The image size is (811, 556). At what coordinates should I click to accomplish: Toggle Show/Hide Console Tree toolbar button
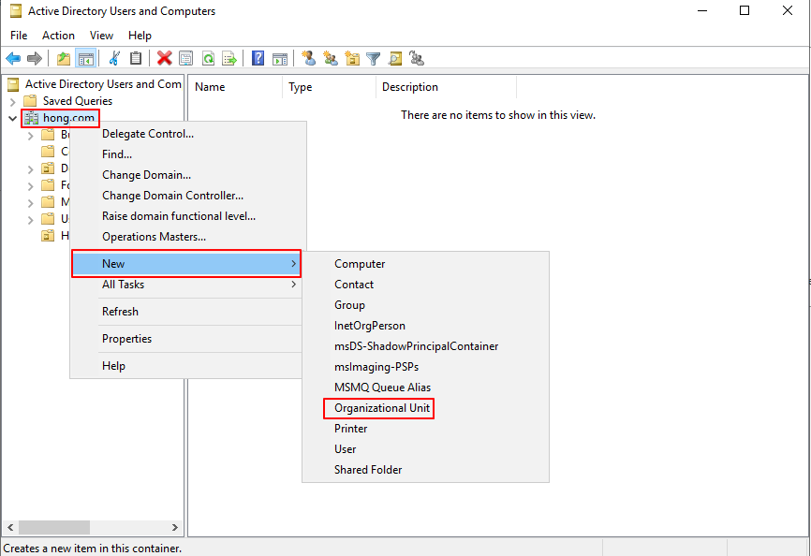click(x=86, y=58)
